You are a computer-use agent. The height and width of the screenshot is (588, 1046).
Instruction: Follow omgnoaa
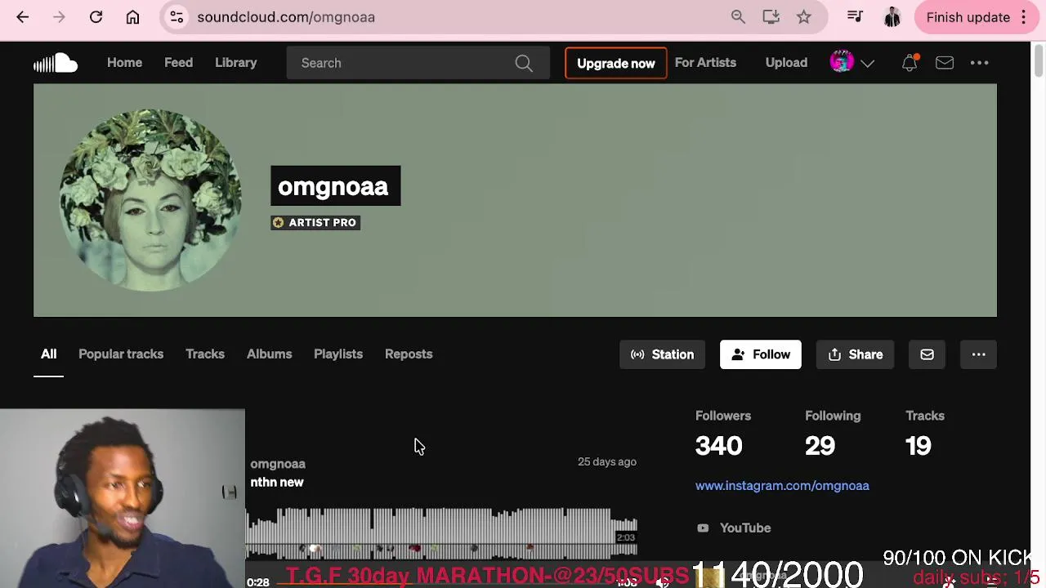(761, 354)
